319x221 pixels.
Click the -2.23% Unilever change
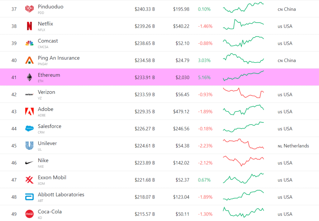pyautogui.click(x=205, y=146)
